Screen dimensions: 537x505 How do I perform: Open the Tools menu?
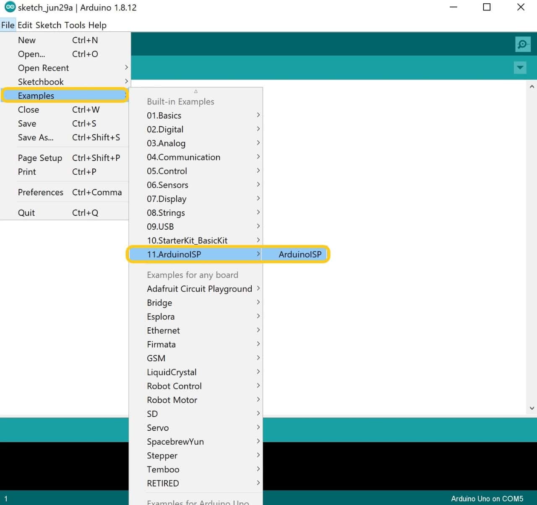[x=75, y=25]
